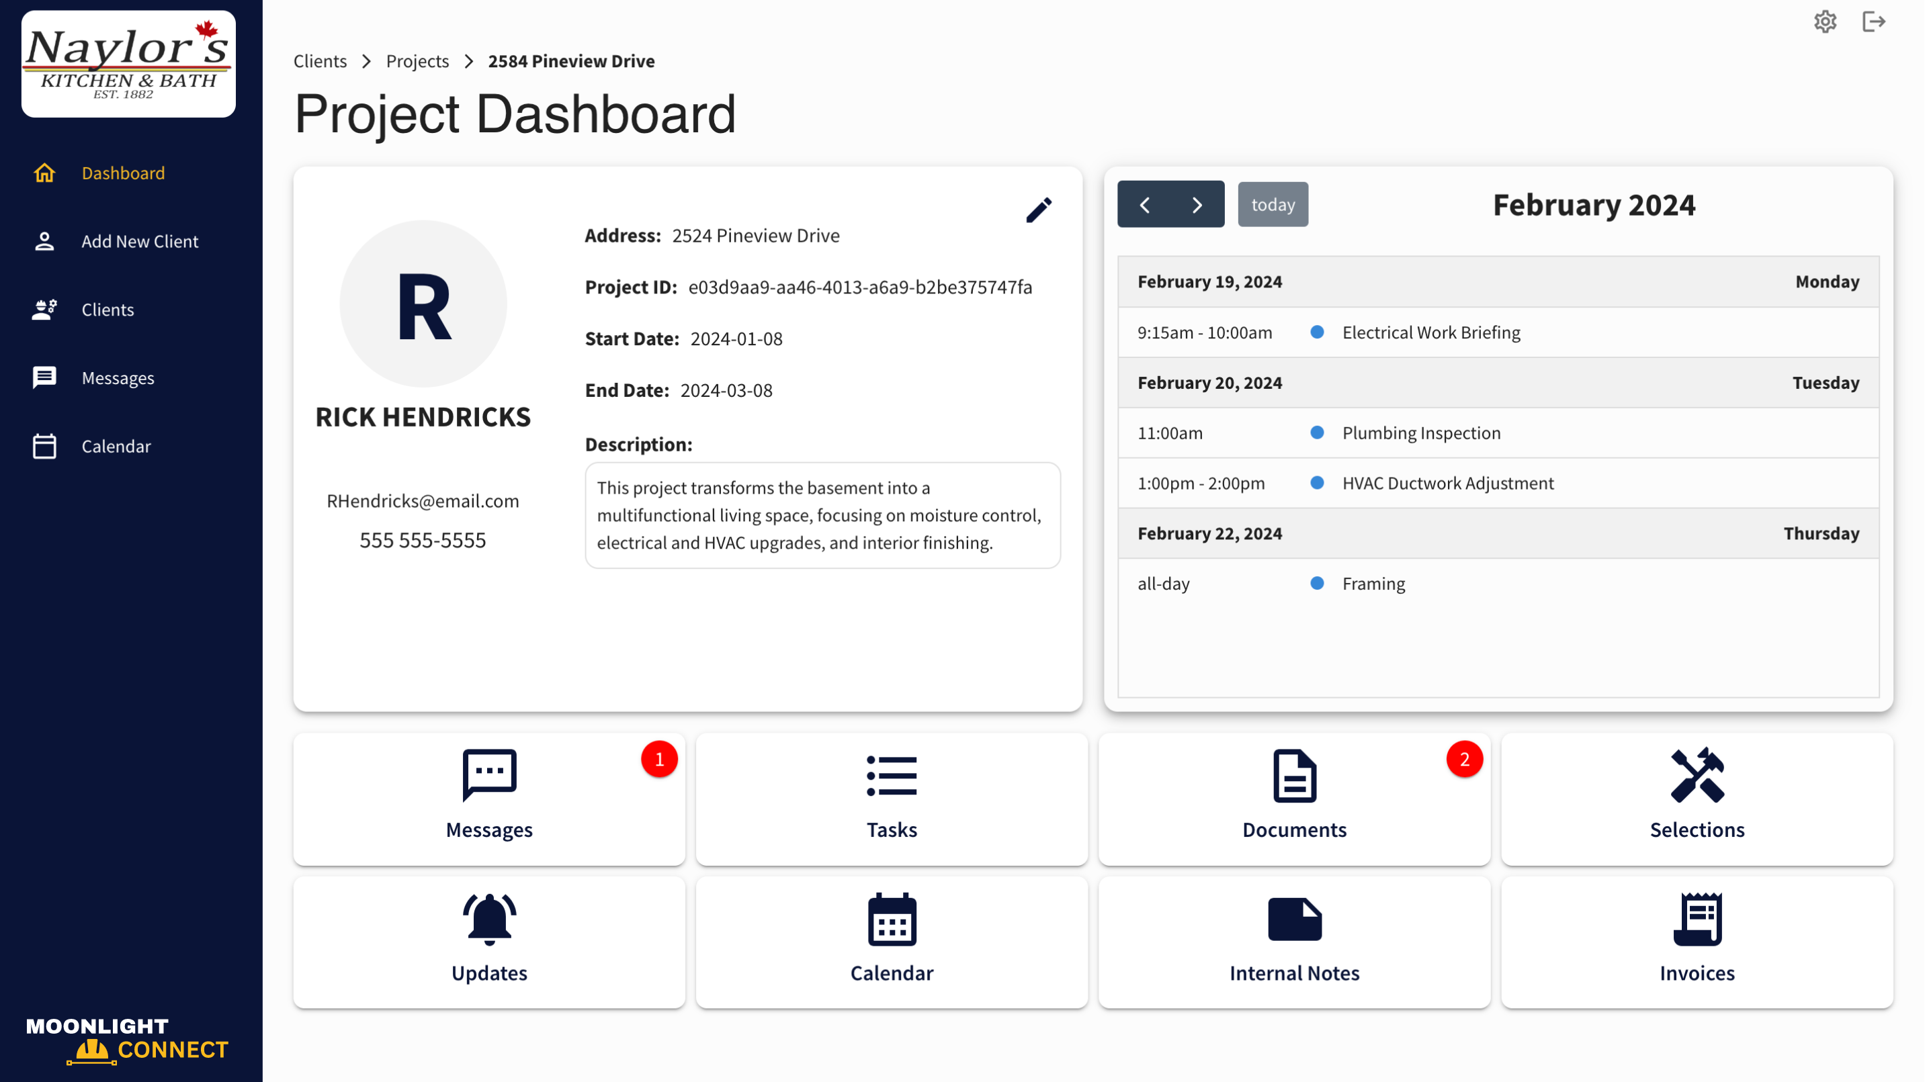
Task: Click the Address value 2524 Pineview Drive
Action: (x=755, y=236)
